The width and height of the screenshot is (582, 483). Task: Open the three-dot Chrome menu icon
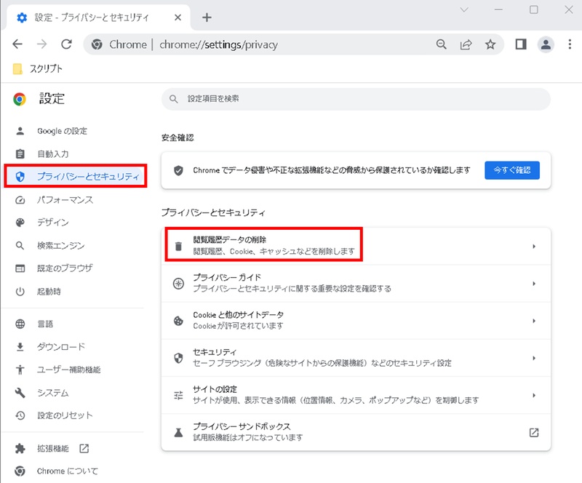(570, 44)
